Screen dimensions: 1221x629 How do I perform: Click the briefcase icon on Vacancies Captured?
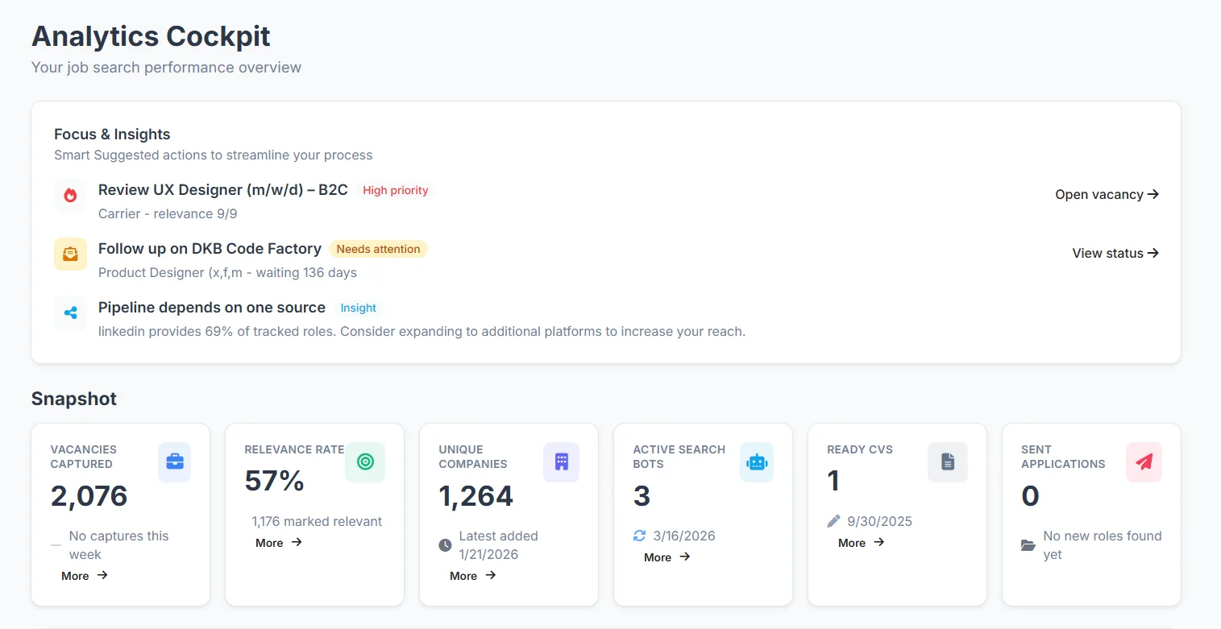pyautogui.click(x=174, y=462)
